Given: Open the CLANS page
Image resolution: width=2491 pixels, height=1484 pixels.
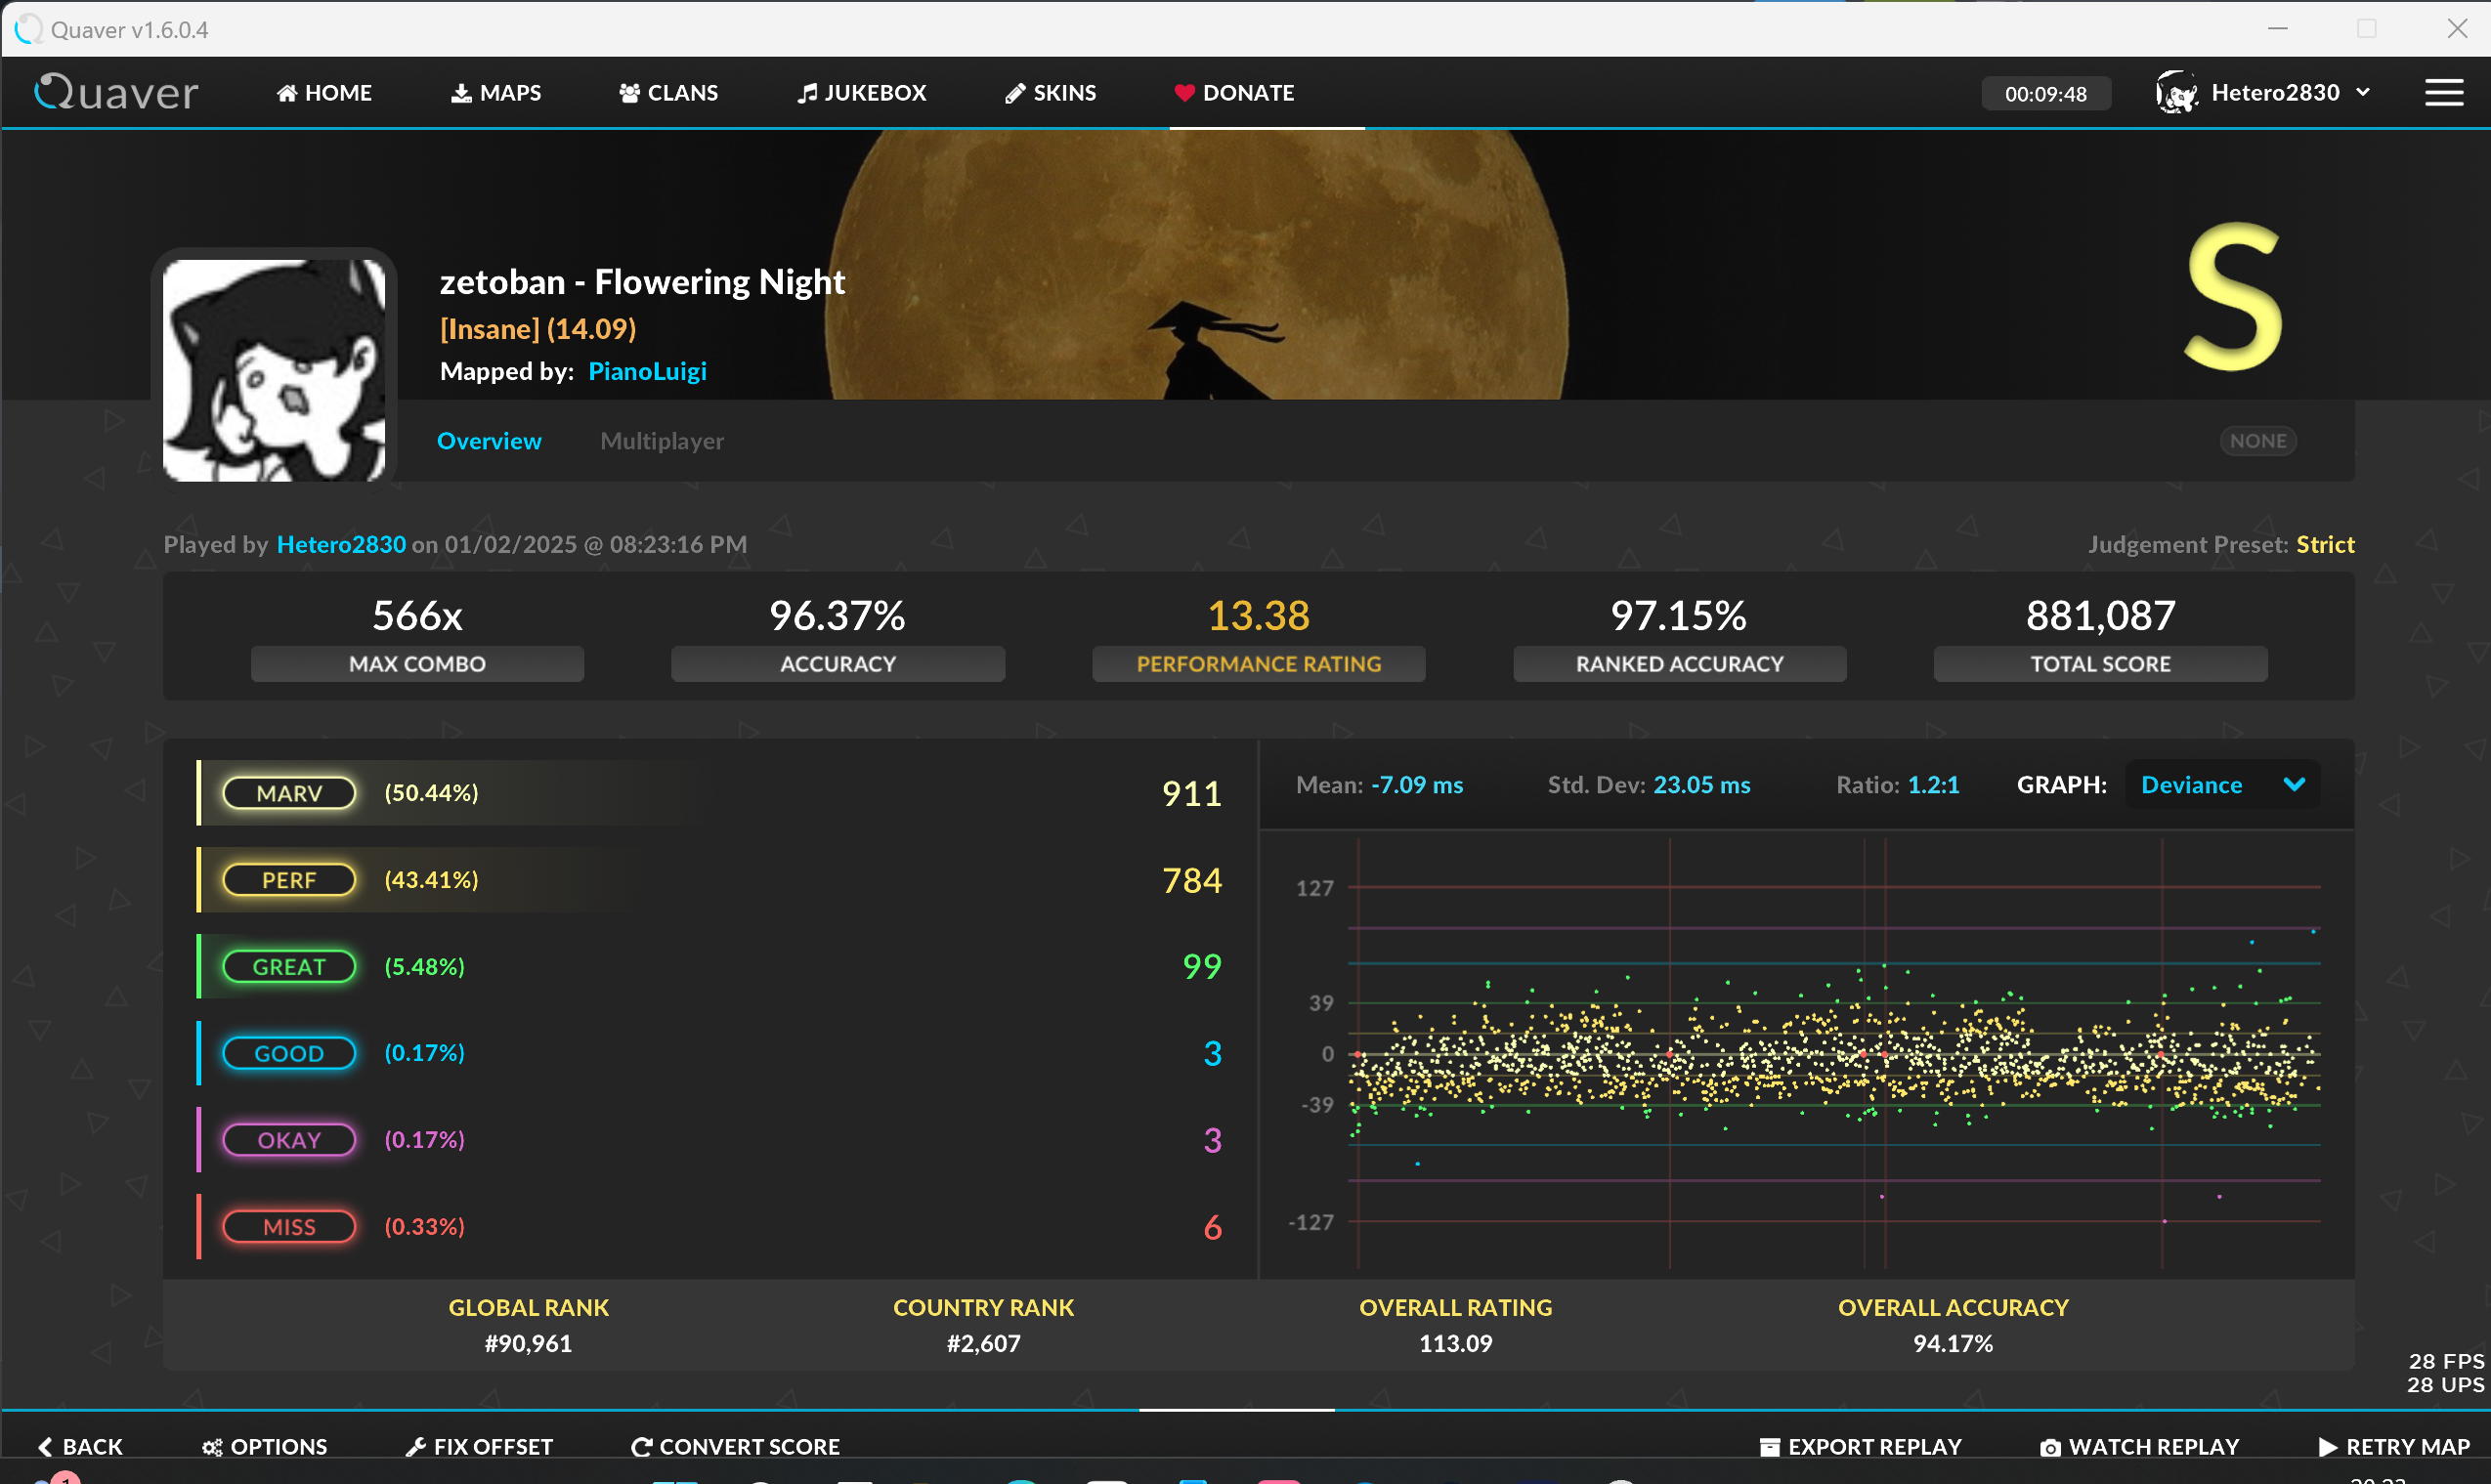Looking at the screenshot, I should 668,93.
